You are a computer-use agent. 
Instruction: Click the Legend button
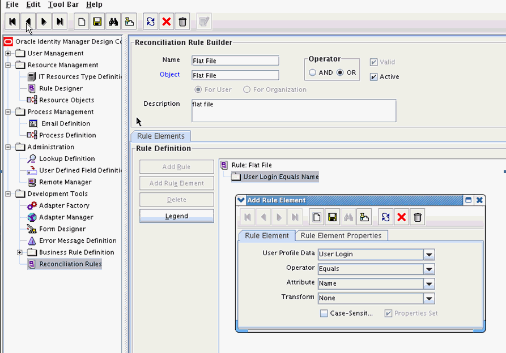pos(177,216)
